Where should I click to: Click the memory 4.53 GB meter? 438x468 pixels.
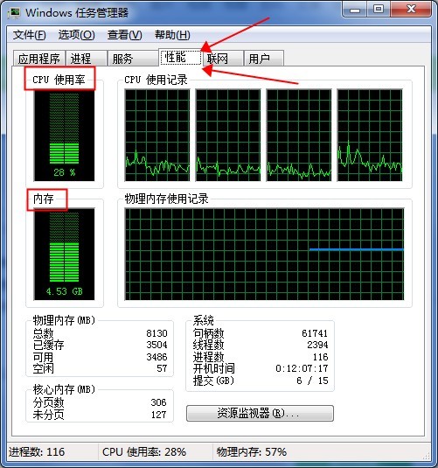point(64,255)
